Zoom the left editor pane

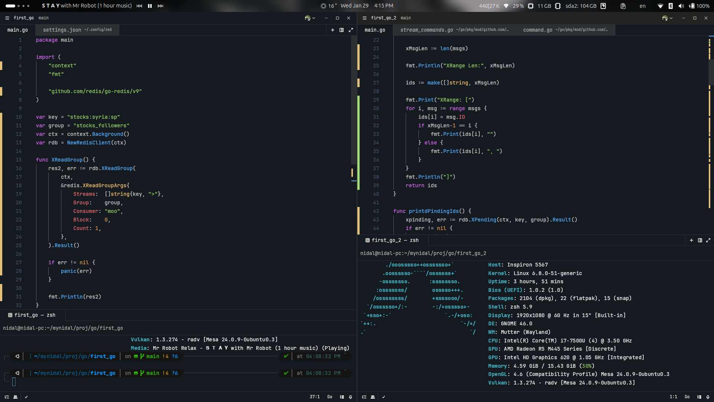point(351,30)
